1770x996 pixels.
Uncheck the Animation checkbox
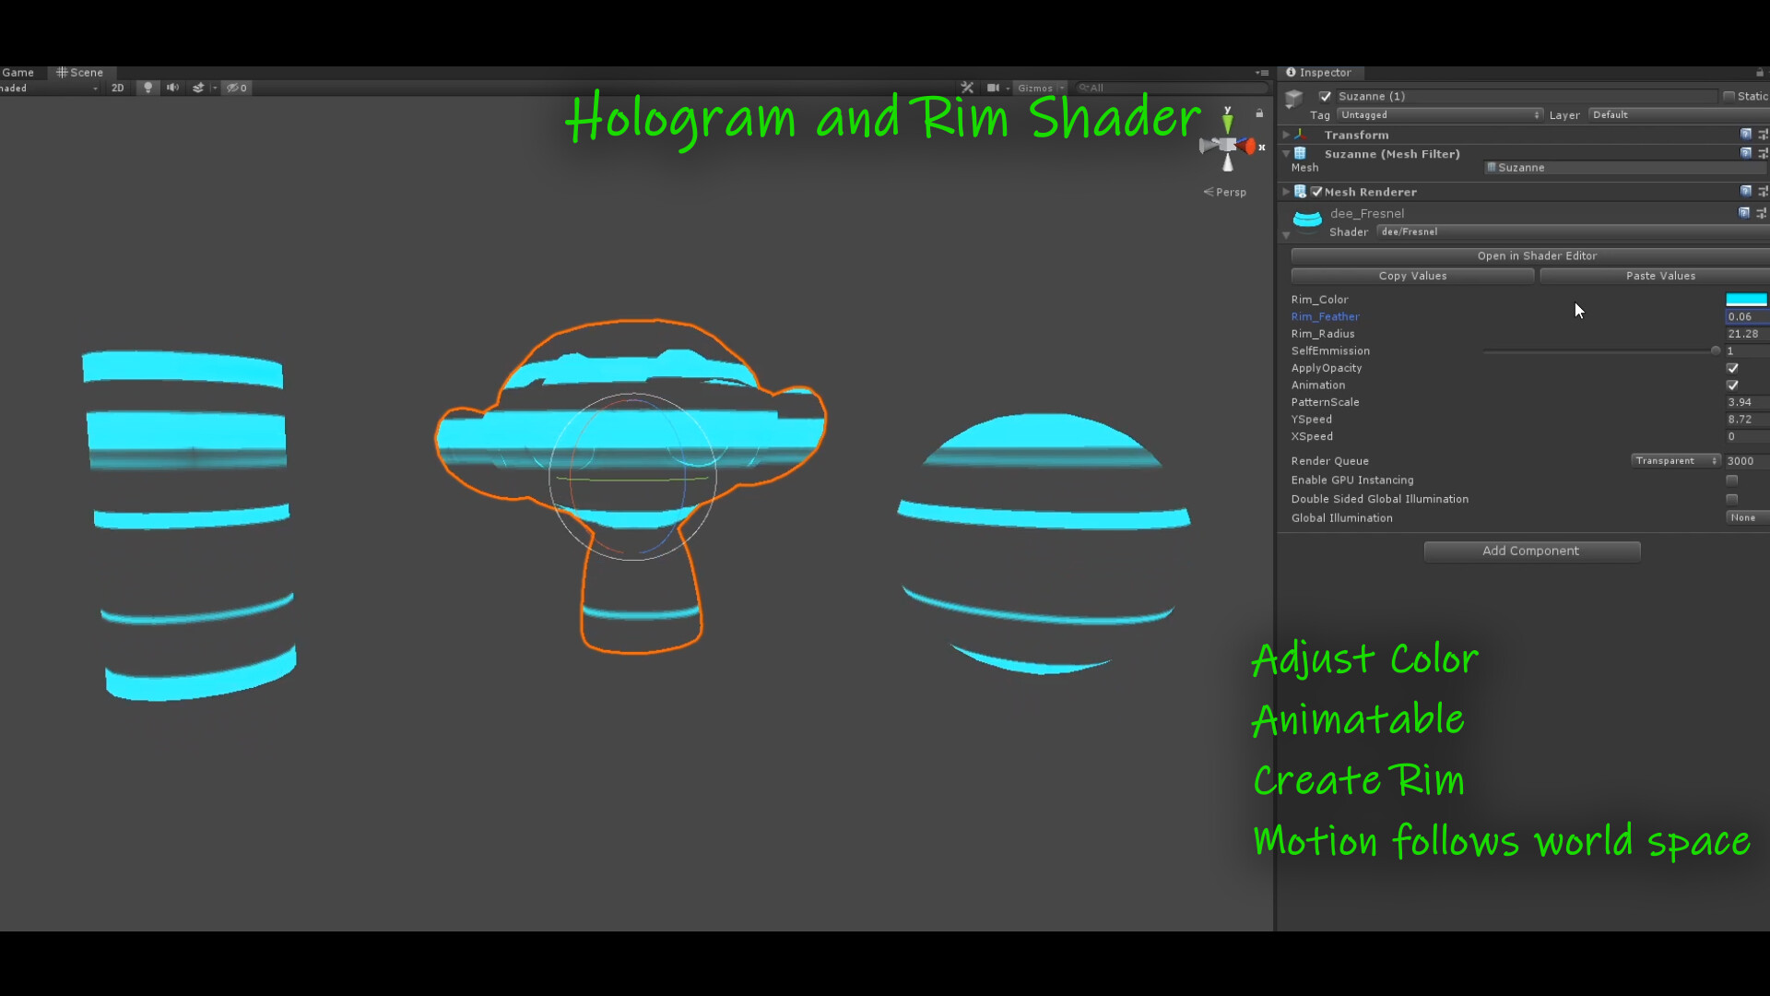(x=1732, y=385)
